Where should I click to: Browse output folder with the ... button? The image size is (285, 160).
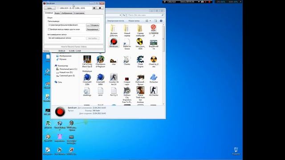pyautogui.click(x=88, y=25)
